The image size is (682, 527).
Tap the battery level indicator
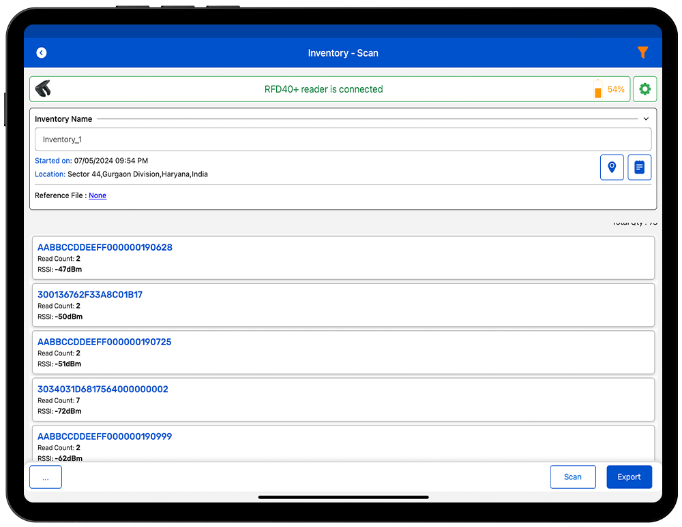[598, 89]
